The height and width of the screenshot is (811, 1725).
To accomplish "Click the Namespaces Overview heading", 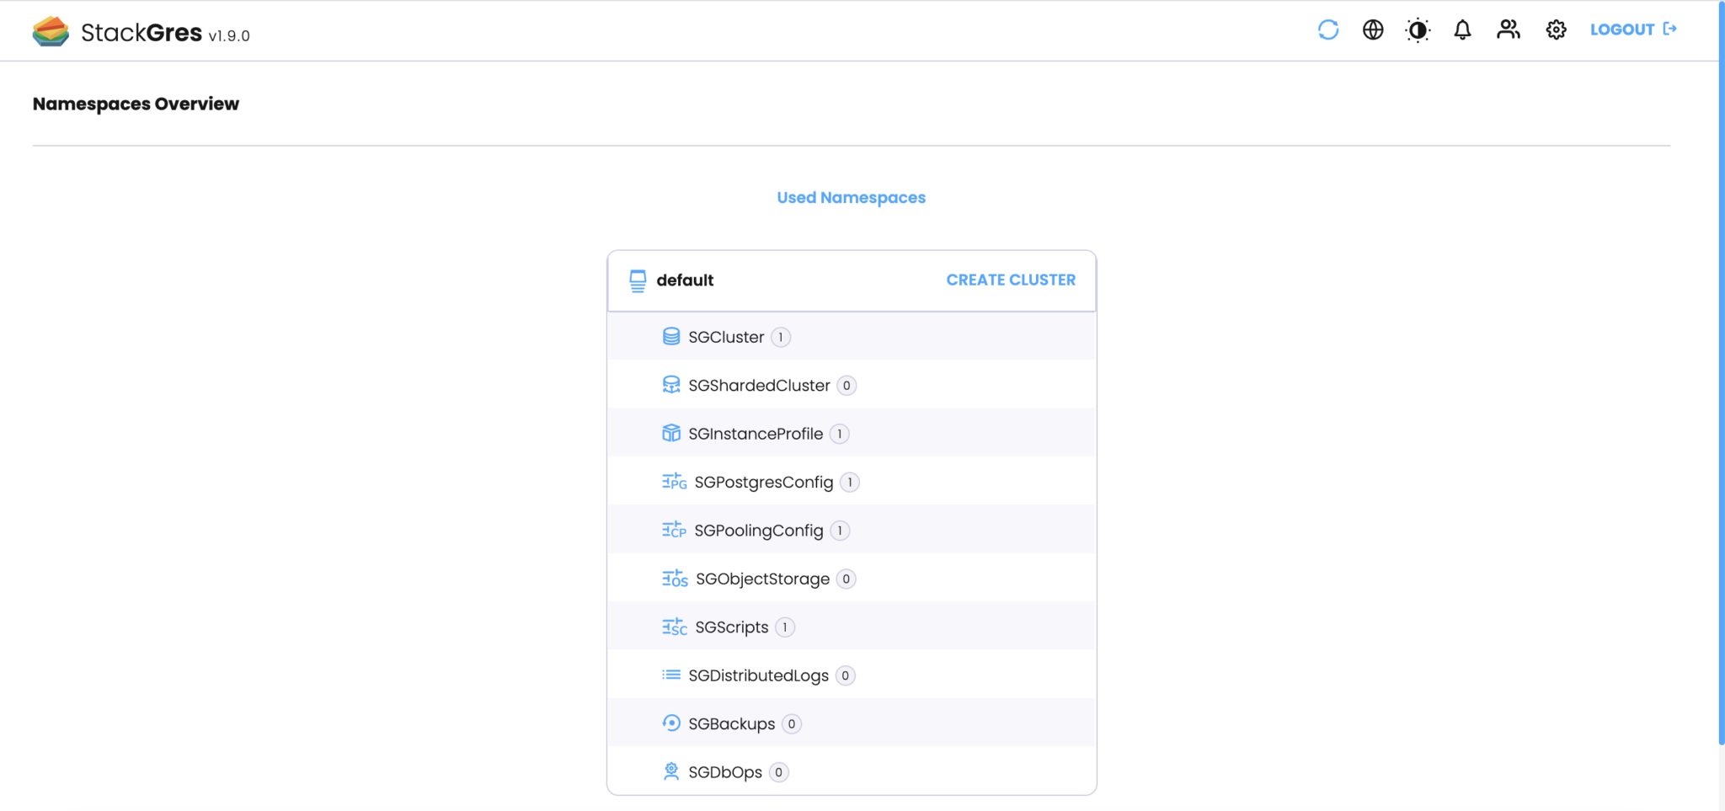I will (136, 104).
